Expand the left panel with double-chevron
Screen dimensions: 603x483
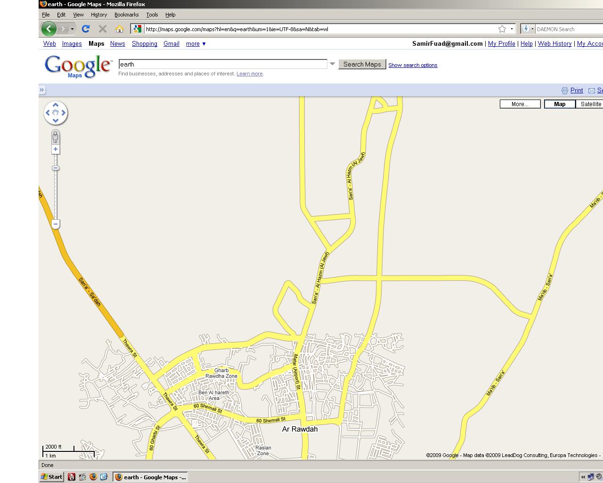[x=42, y=90]
